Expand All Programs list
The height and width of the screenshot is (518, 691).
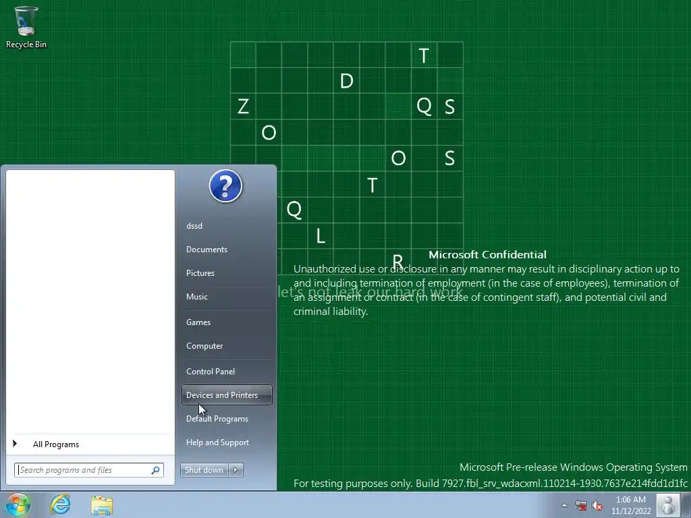tap(90, 444)
